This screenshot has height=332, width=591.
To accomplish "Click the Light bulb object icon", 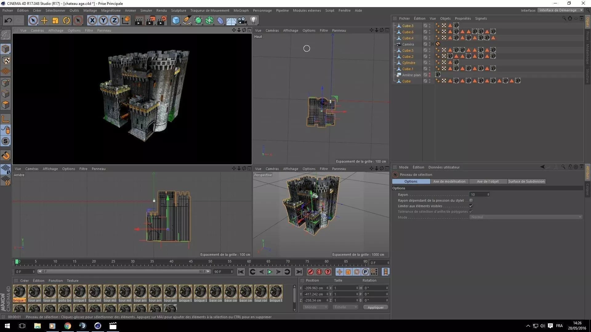I will point(253,21).
